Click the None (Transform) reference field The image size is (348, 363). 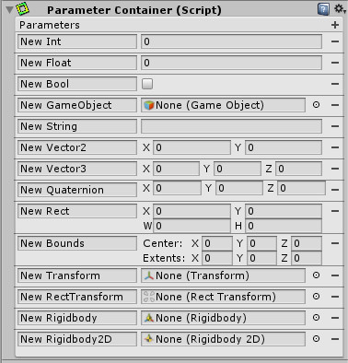point(223,275)
